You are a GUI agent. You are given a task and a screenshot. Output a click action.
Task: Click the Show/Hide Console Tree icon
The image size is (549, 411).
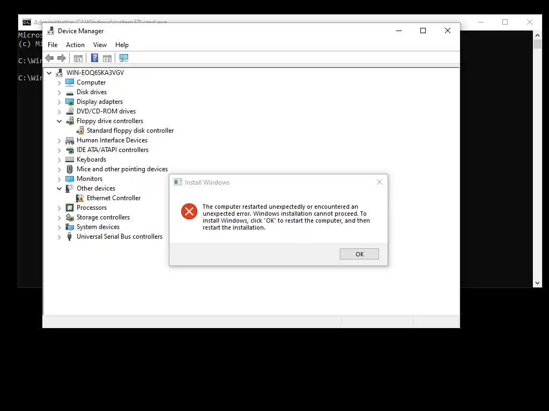(78, 58)
